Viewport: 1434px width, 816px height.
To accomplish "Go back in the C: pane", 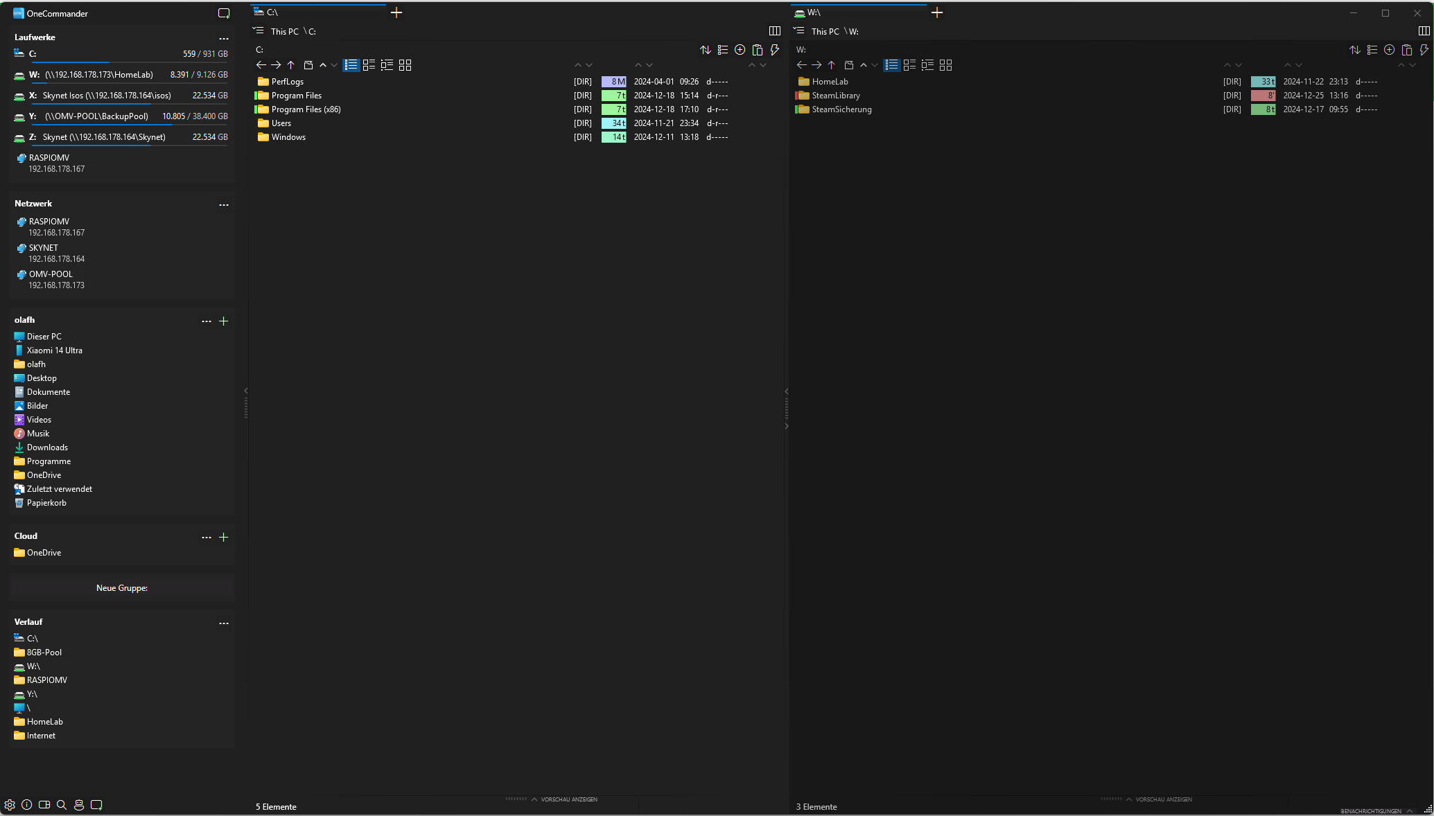I will tap(261, 65).
